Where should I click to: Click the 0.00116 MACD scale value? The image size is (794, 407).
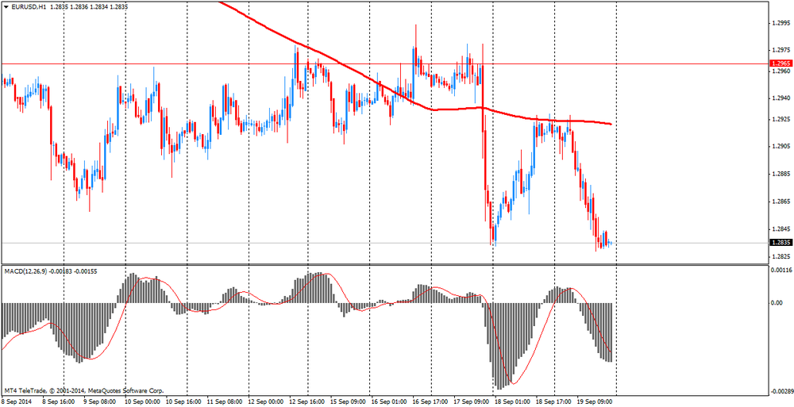coord(781,271)
